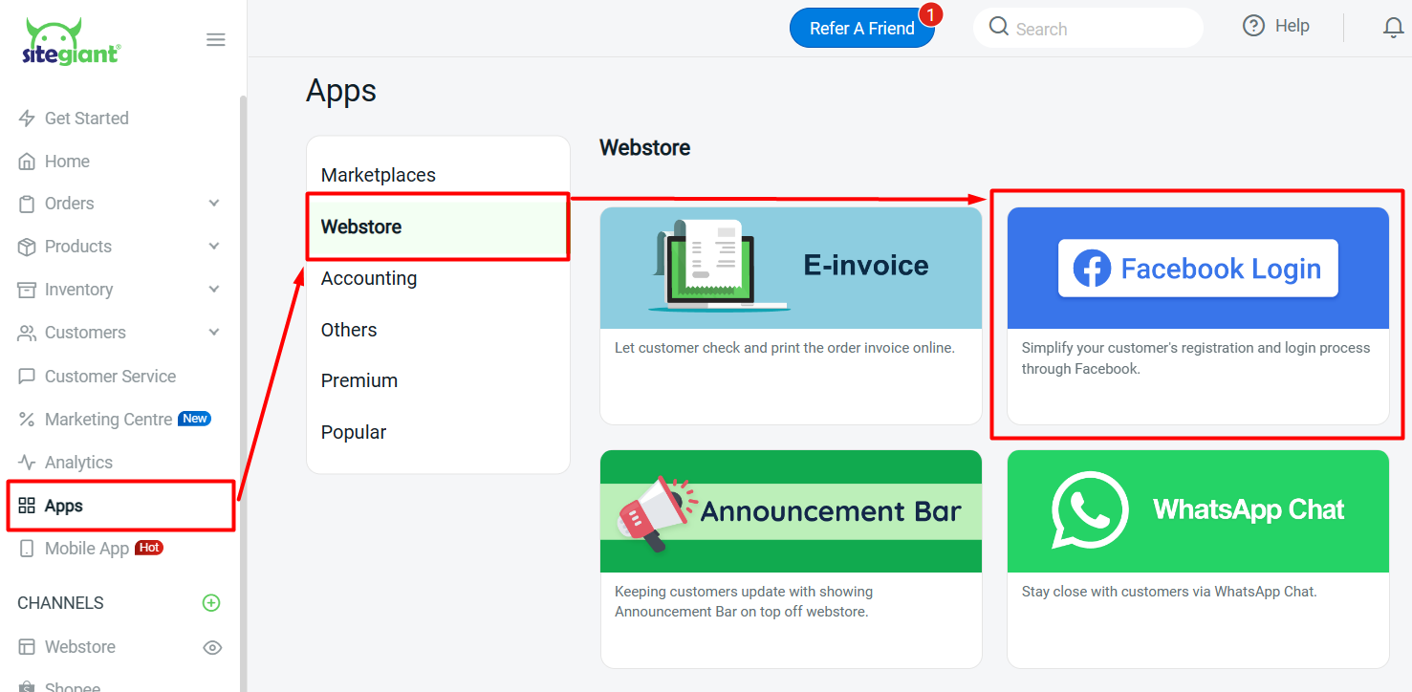Toggle Webstore channel eye visibility icon
This screenshot has height=692, width=1412.
[x=212, y=647]
